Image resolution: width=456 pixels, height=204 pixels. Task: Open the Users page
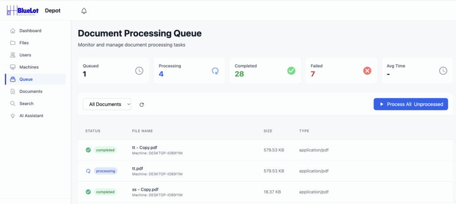point(25,55)
